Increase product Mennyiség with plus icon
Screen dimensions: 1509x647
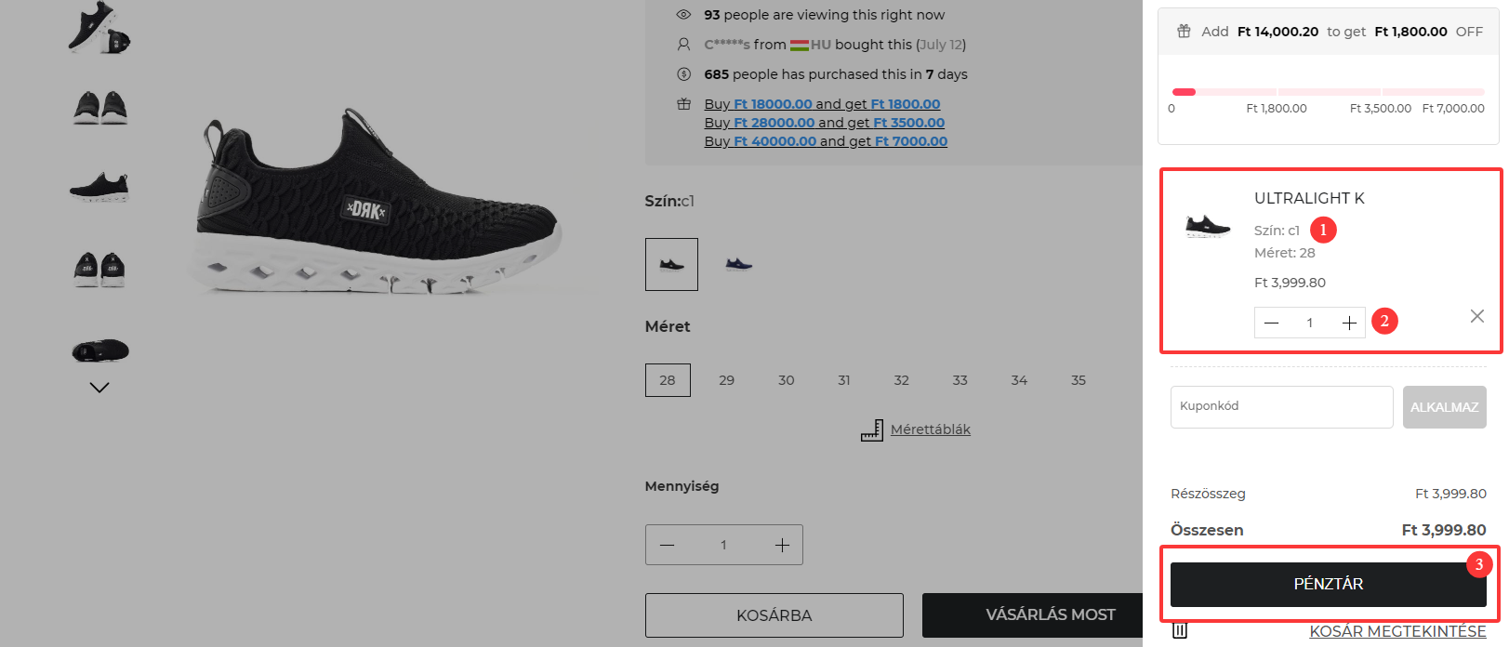(782, 545)
